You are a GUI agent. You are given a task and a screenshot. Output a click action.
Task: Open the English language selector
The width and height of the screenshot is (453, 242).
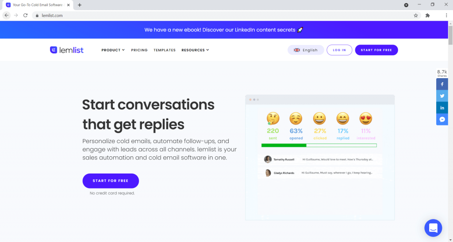click(306, 50)
